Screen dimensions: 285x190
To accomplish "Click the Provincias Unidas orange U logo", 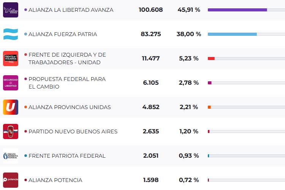I will click(x=10, y=107).
